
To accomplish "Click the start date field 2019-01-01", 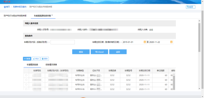I will click(133, 42).
